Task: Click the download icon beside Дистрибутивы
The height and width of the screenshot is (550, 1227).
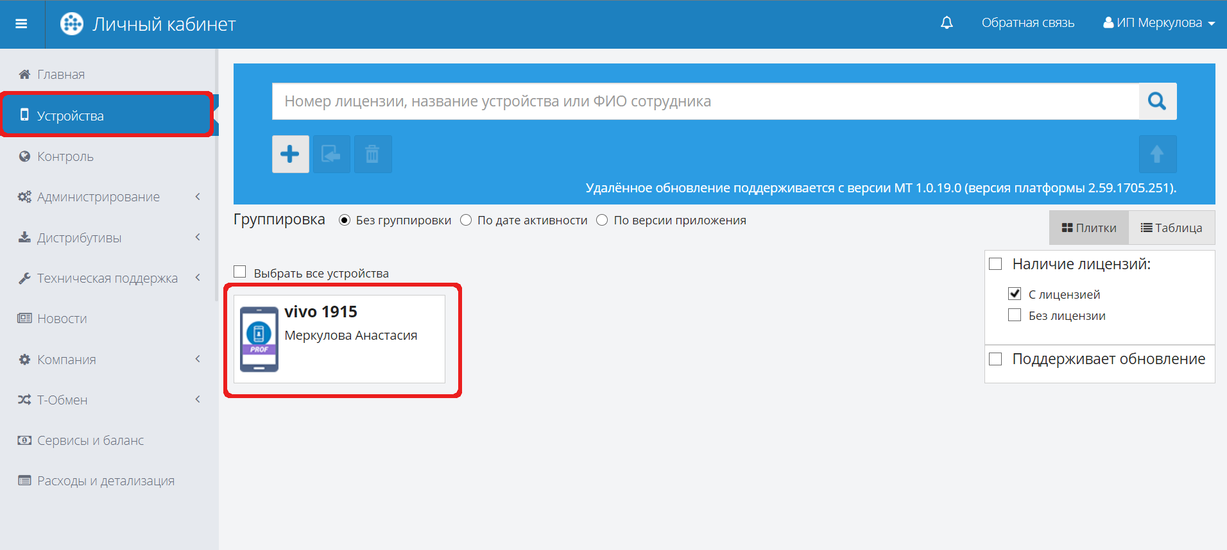Action: [24, 237]
